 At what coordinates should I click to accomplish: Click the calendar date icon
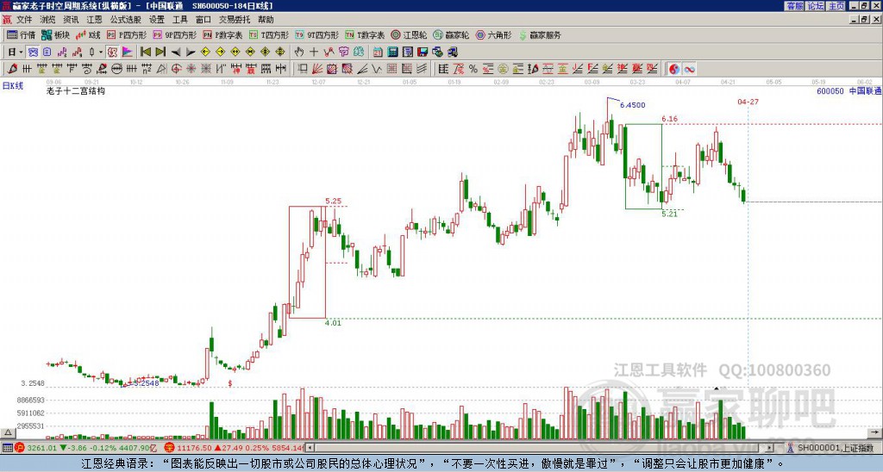pos(378,52)
